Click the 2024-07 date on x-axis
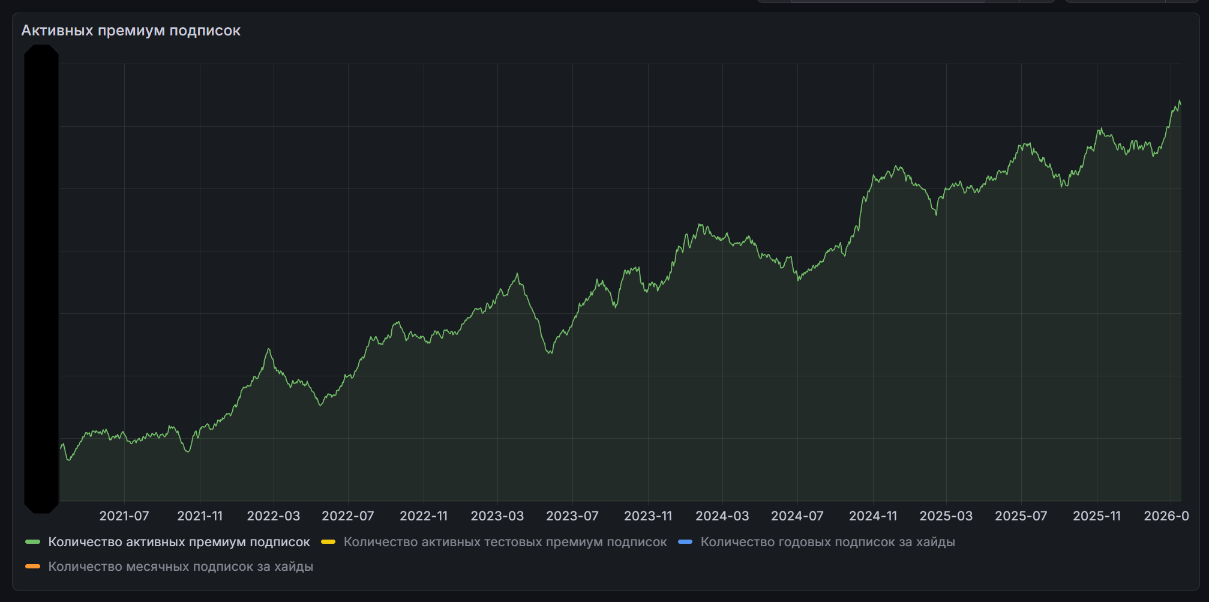The width and height of the screenshot is (1209, 602). tap(797, 516)
